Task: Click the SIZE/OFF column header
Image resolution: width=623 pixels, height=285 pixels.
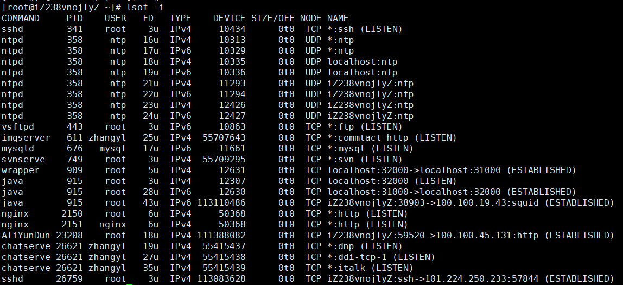Action: 272,18
